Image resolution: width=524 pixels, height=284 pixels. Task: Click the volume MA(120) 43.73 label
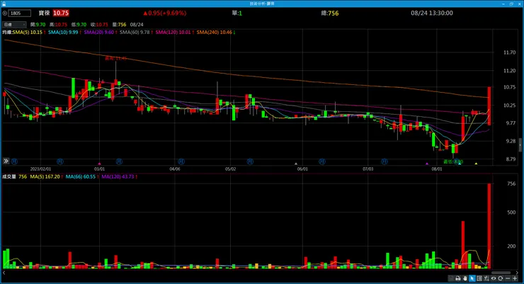coord(118,176)
